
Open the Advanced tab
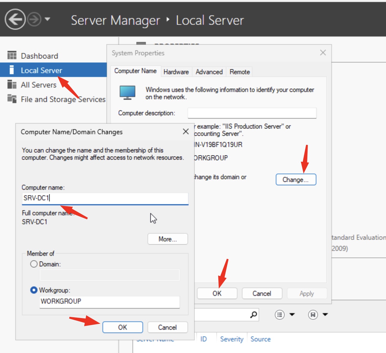pyautogui.click(x=209, y=72)
